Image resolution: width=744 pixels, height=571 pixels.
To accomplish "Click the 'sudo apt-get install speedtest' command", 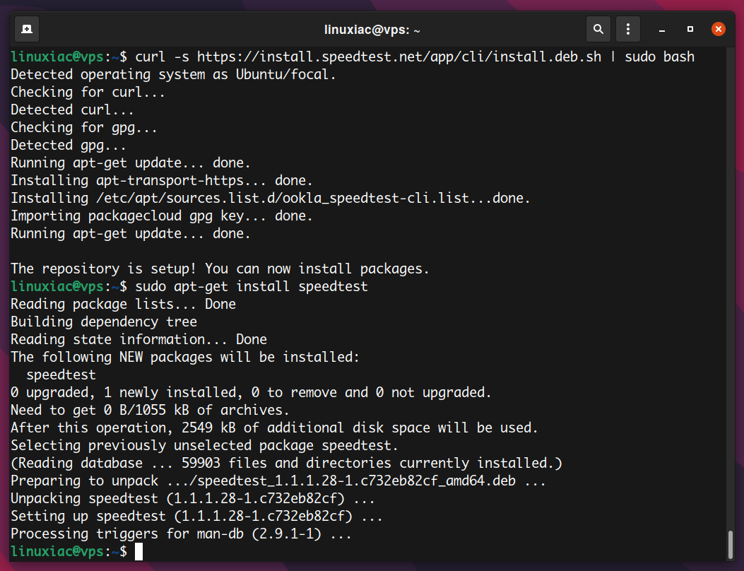I will [252, 287].
